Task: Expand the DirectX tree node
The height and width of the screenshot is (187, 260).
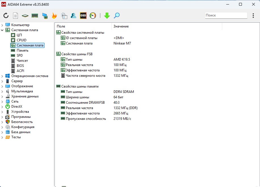Action: (2, 107)
